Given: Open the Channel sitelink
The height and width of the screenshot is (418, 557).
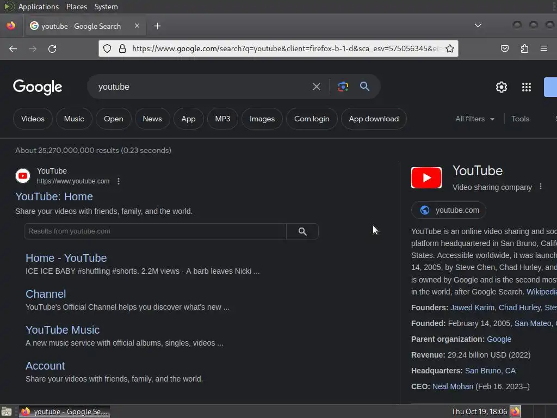Looking at the screenshot, I should tap(46, 294).
